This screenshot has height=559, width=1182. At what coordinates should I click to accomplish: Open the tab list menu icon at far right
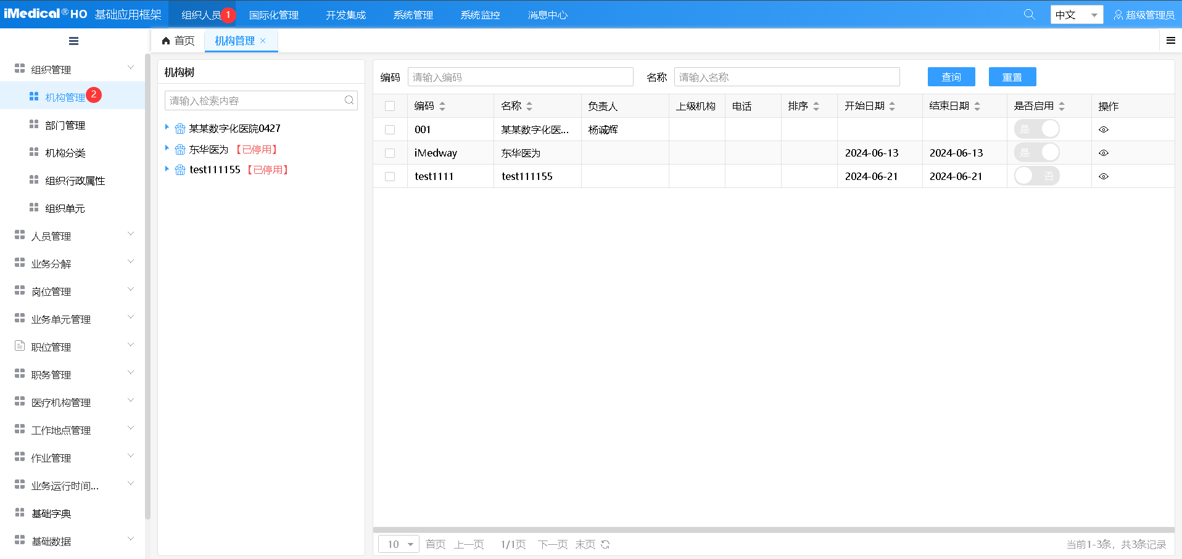(1170, 41)
